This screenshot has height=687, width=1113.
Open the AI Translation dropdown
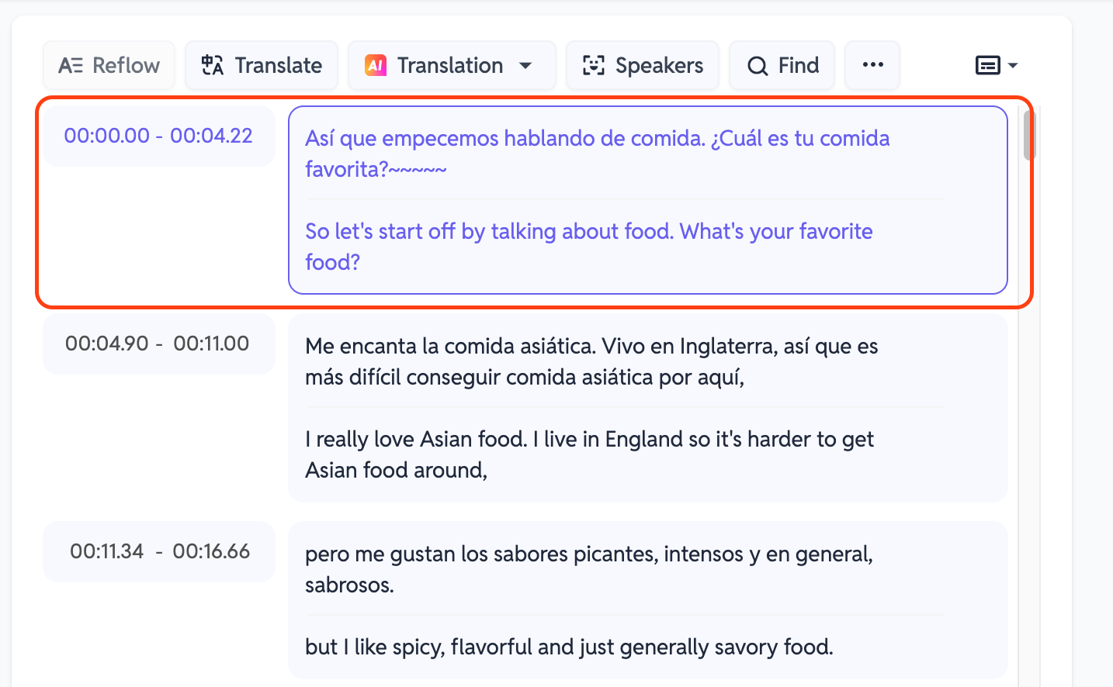(452, 66)
